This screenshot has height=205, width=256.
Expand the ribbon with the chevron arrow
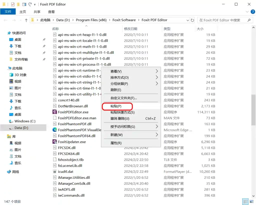[x=247, y=12]
